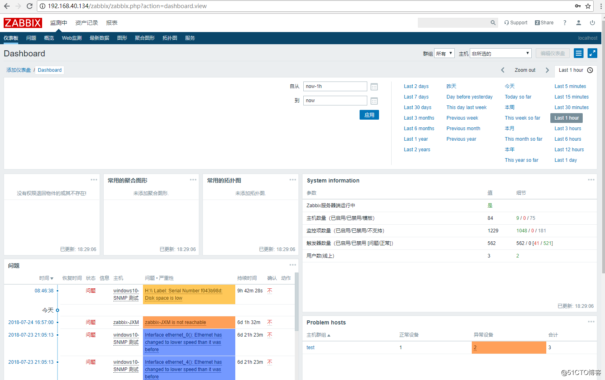This screenshot has width=605, height=380.
Task: Switch to the 拓扑图 submenu tab
Action: (170, 38)
